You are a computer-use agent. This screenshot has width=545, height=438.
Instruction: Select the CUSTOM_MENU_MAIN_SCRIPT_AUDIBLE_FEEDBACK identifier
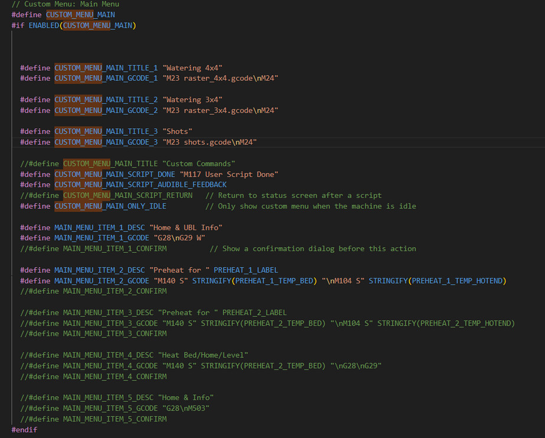[x=141, y=185]
